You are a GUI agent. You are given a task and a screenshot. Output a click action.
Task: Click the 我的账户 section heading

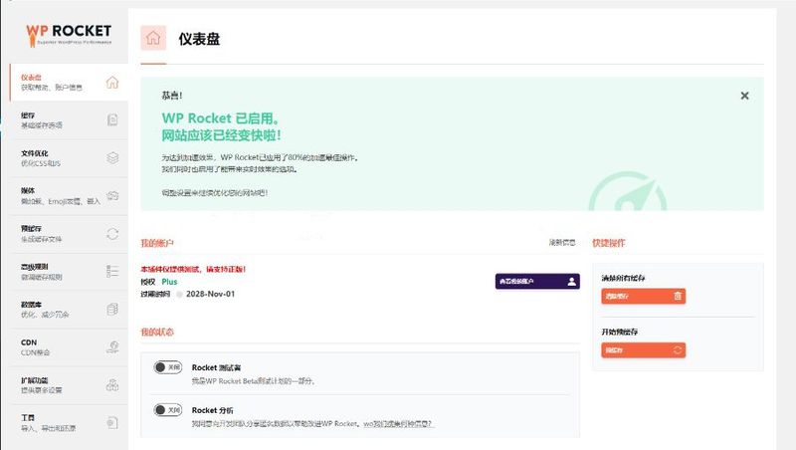coord(157,243)
